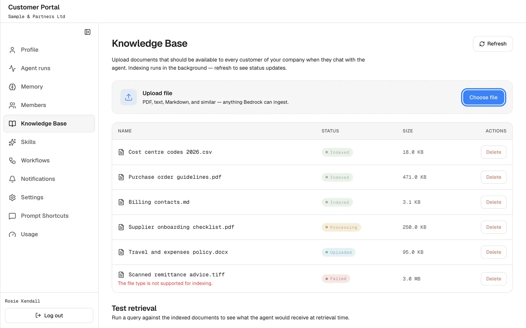The height and width of the screenshot is (328, 526).
Task: Open the Agent runs menu item
Action: (49, 68)
